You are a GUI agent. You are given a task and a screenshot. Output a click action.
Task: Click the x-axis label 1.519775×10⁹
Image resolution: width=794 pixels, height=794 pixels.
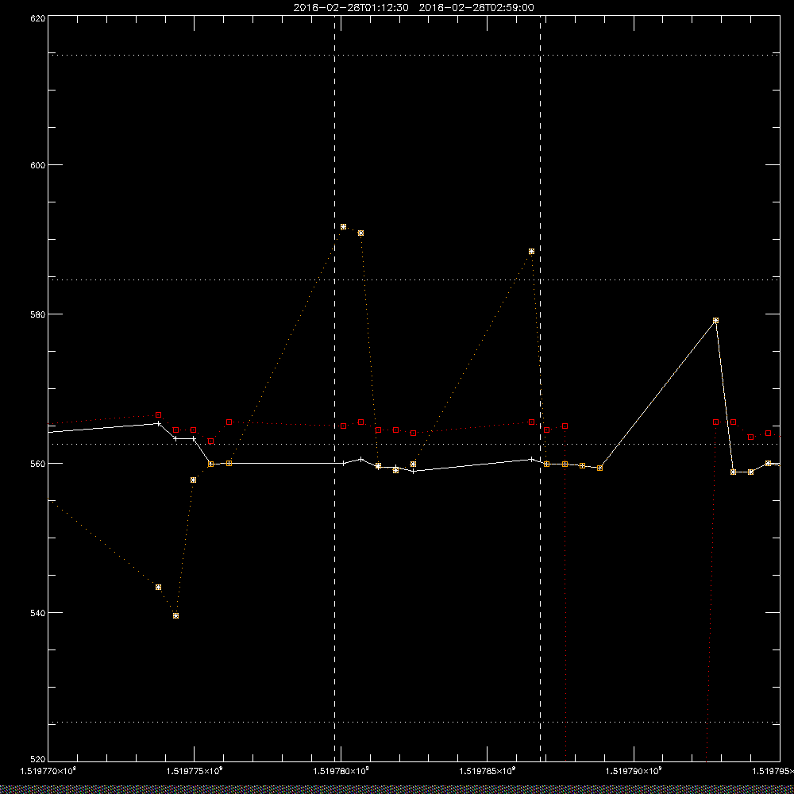(195, 771)
